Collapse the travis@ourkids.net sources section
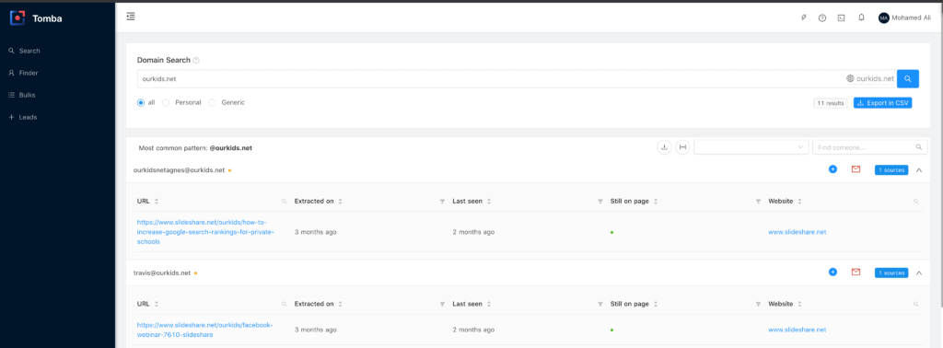 point(919,273)
